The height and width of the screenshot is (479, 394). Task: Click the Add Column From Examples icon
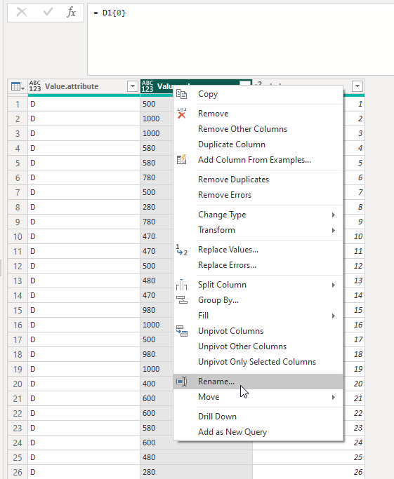pos(181,159)
